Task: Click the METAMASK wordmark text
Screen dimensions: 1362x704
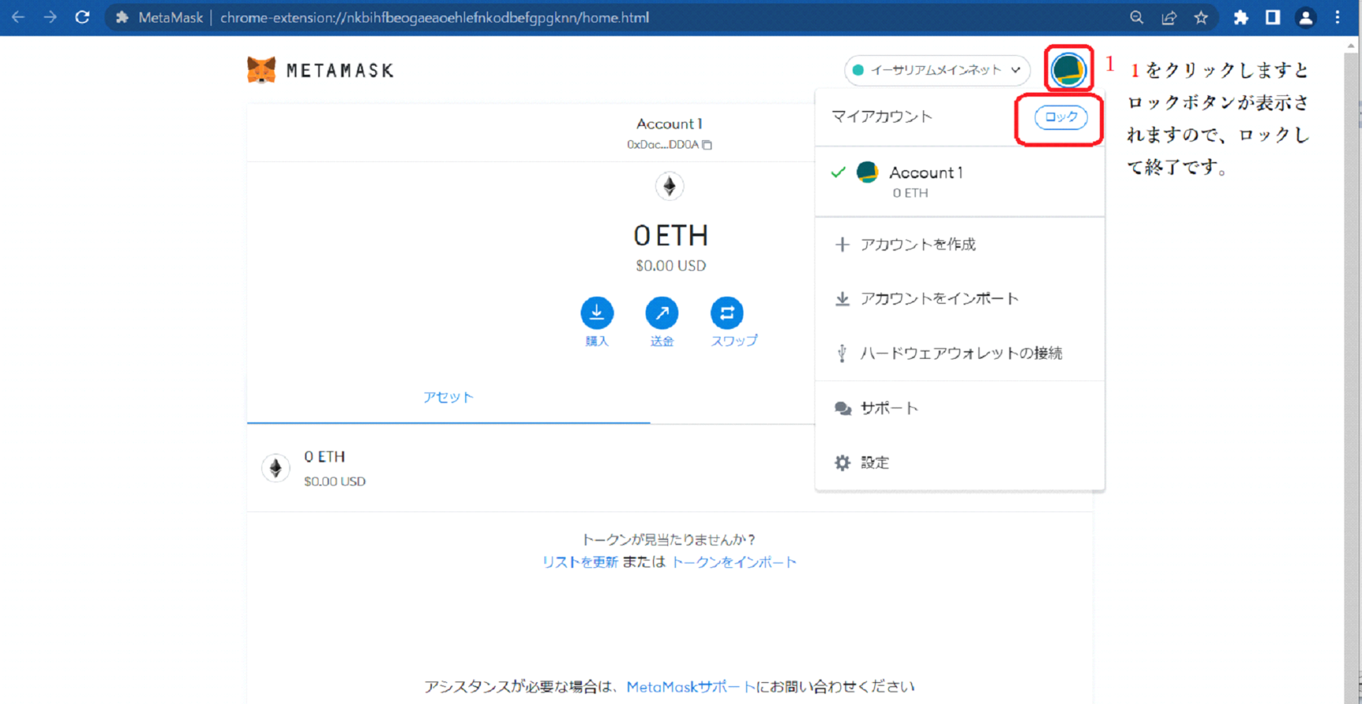Action: click(x=340, y=71)
